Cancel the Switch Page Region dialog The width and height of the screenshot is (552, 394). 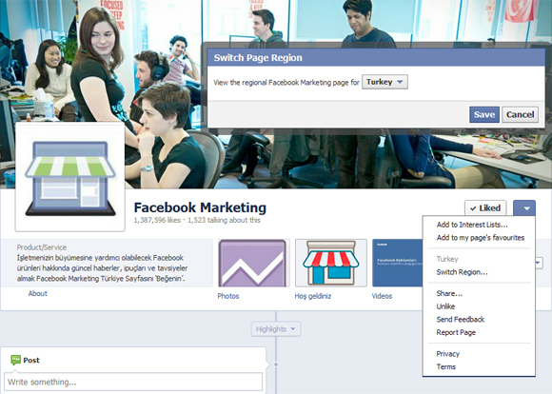click(520, 114)
